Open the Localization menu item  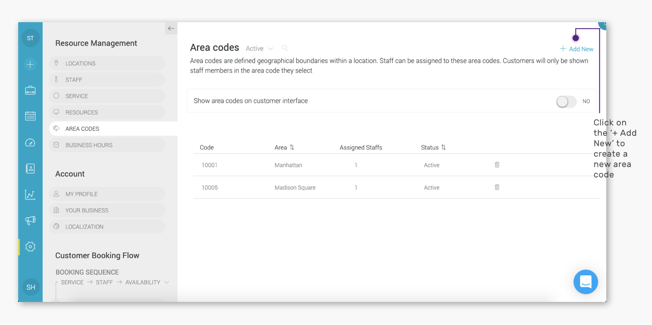107,226
